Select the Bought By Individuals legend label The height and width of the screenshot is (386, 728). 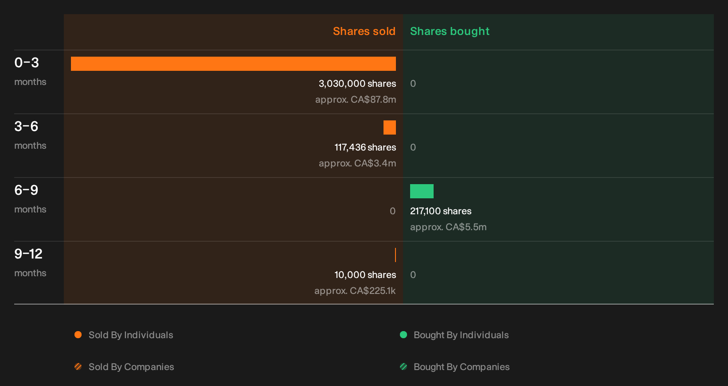click(x=461, y=335)
